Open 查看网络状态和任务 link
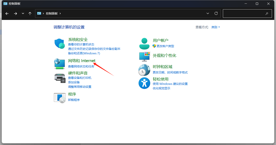The width and height of the screenshot is (276, 145). [x=81, y=66]
